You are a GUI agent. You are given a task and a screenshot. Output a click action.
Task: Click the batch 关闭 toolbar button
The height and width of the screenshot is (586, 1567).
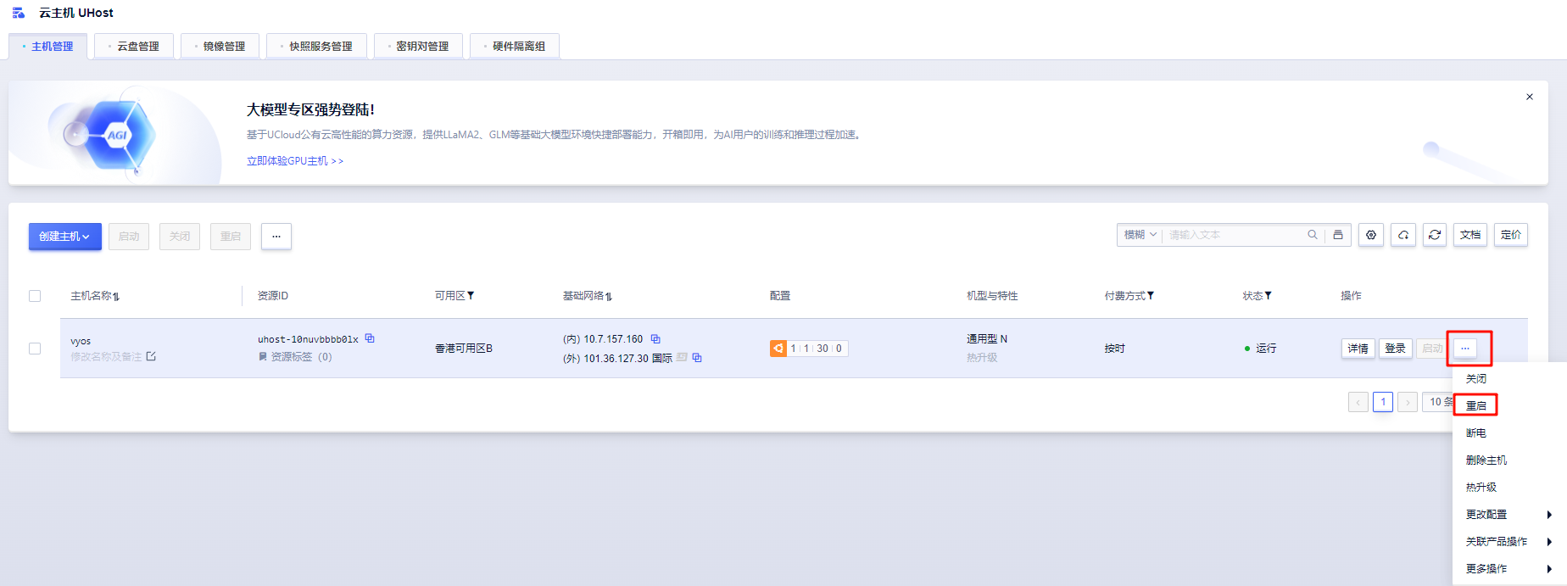(180, 237)
